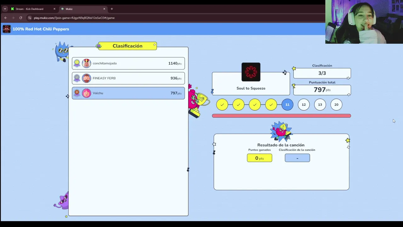This screenshot has width=403, height=227.
Task: View site information for play.mukiz.com
Action: 30,18
